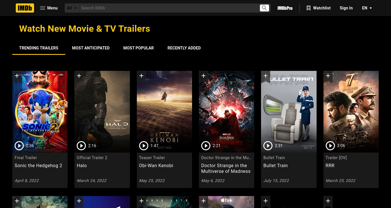Click the Bullet Train poster image
This screenshot has height=208, width=391.
click(x=289, y=112)
